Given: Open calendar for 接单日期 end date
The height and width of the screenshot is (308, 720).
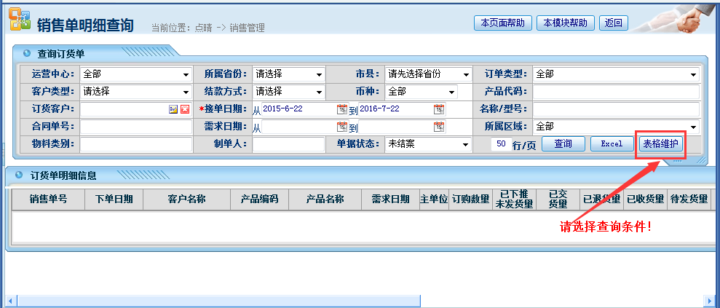Looking at the screenshot, I should [438, 109].
